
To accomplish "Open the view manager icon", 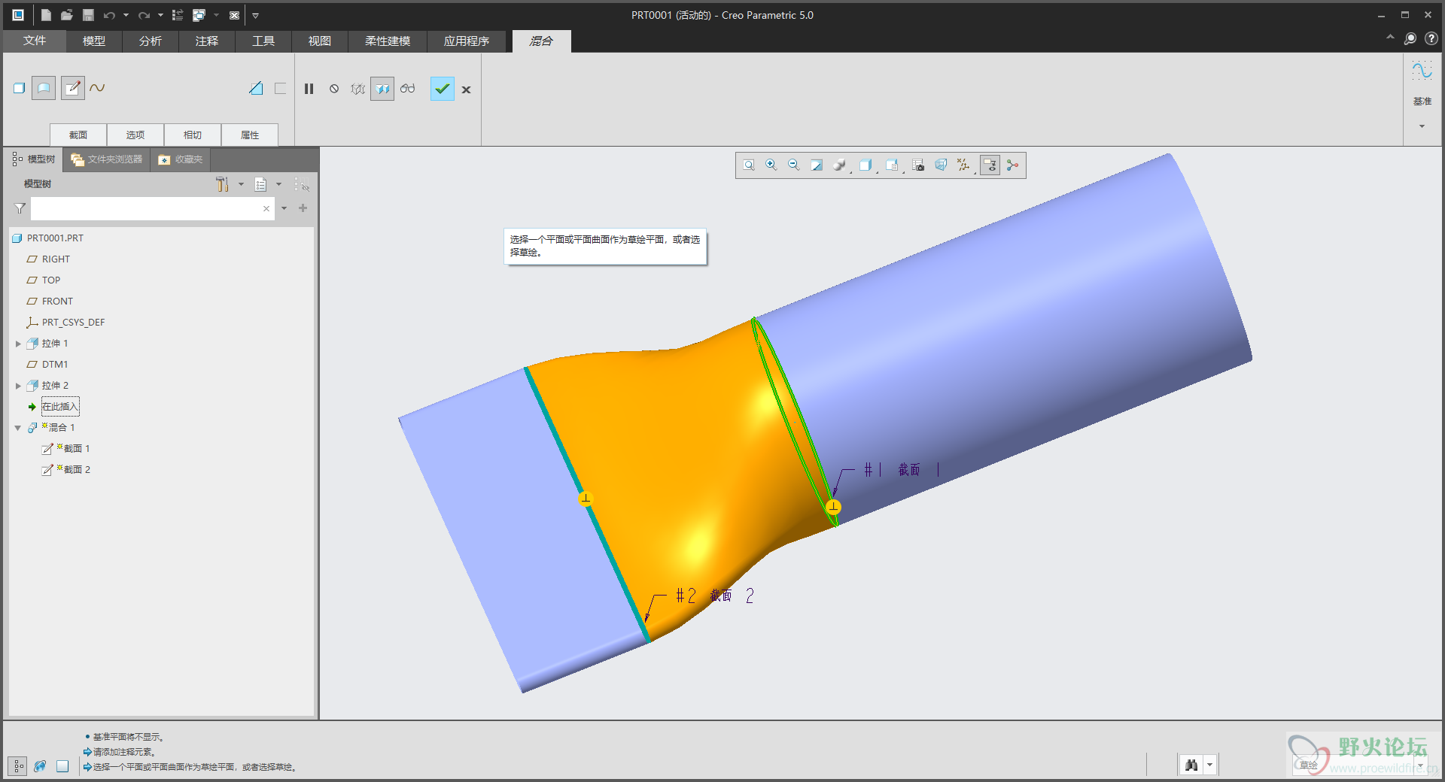I will point(918,165).
